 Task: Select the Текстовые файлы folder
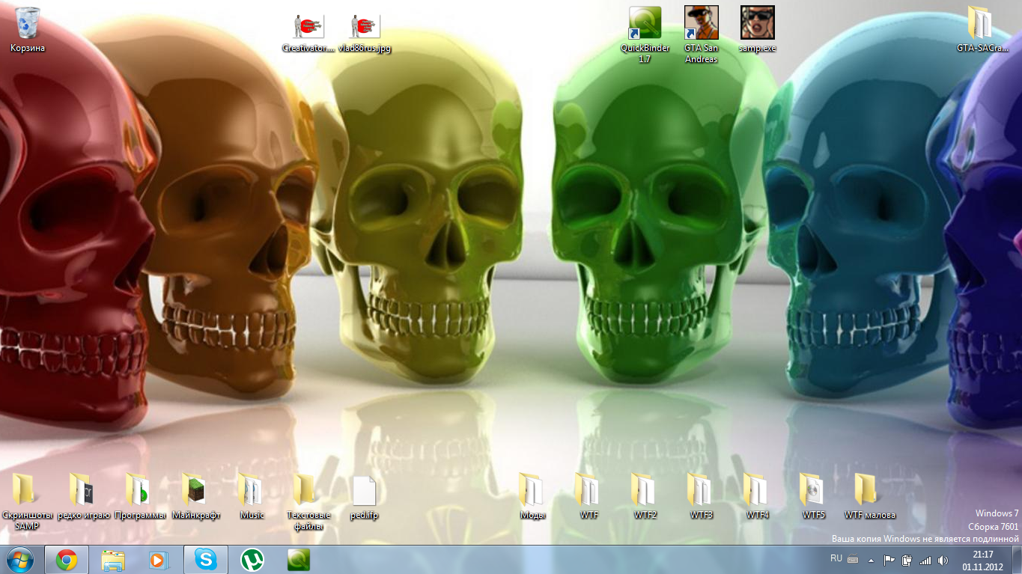[x=308, y=502]
